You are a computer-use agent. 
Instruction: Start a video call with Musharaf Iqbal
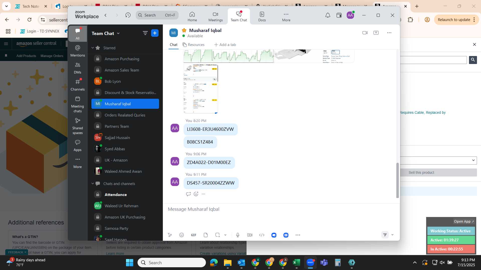365,33
